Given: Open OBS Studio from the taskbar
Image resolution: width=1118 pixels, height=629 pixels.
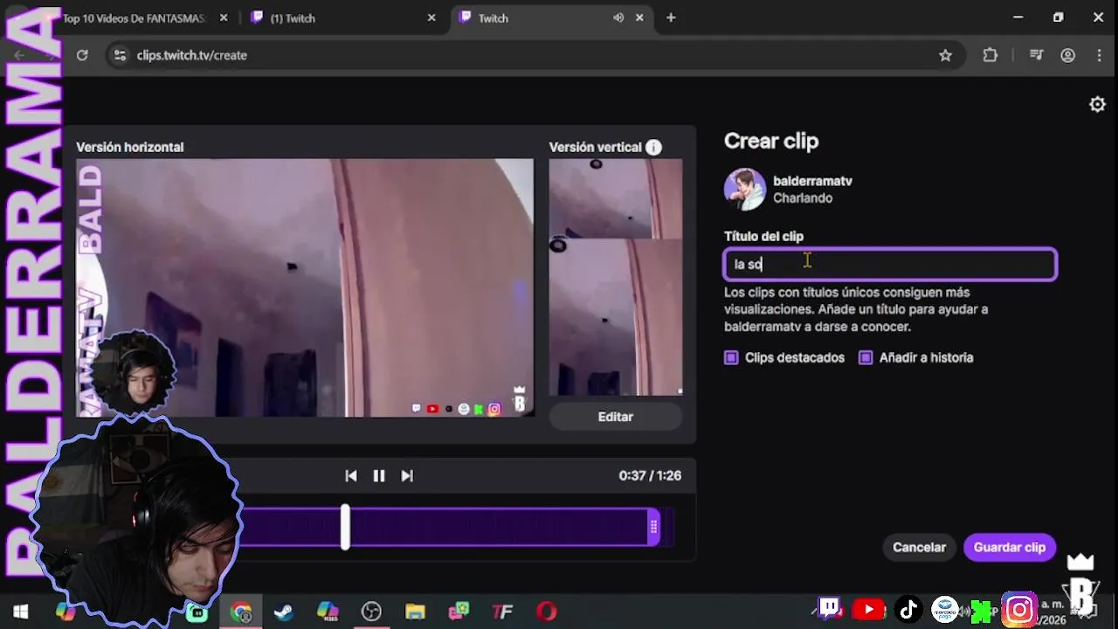Looking at the screenshot, I should [371, 612].
